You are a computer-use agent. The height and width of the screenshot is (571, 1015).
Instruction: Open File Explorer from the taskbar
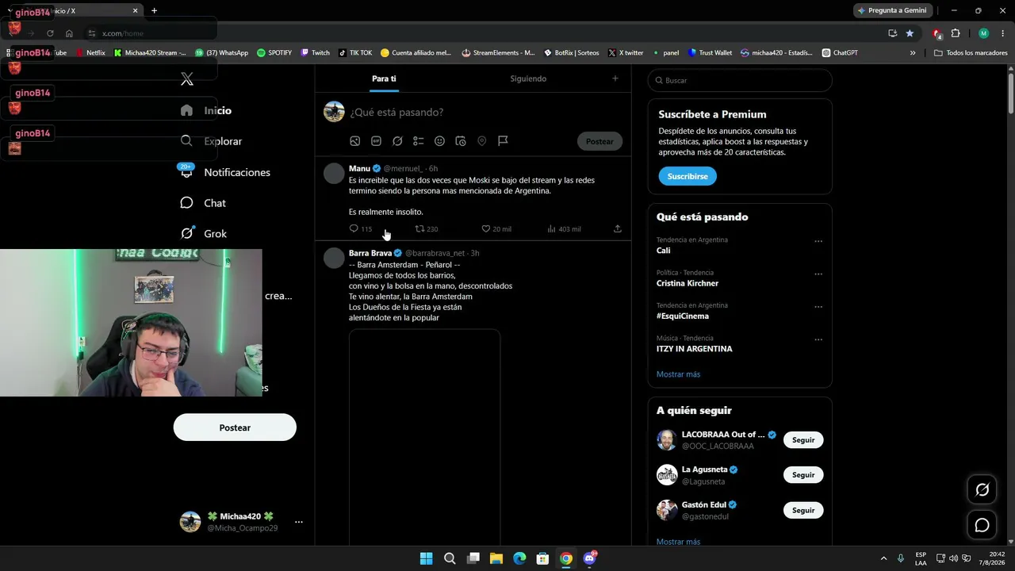click(496, 558)
